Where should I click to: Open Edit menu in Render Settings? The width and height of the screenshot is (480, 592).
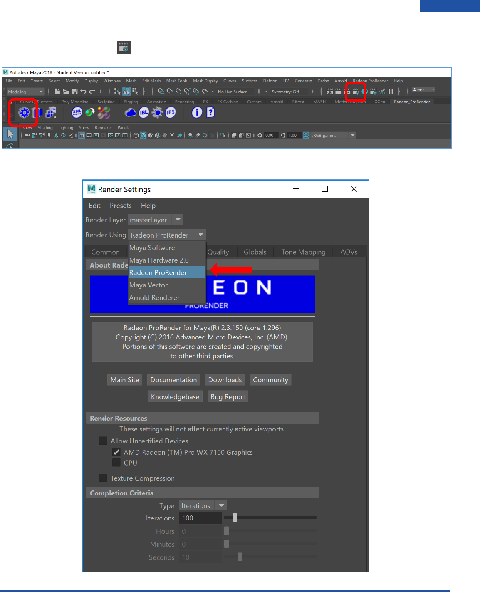[x=94, y=206]
